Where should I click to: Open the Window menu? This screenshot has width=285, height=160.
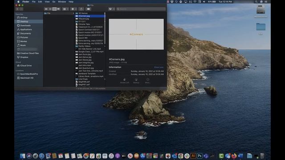(x=62, y=2)
